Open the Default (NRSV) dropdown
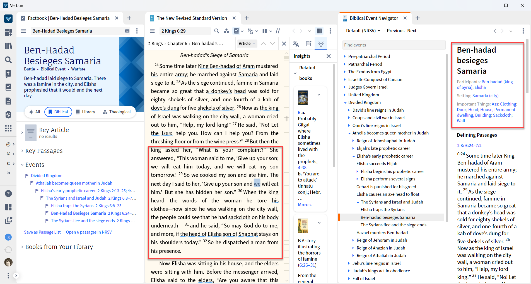Screen dimensions: 531x284 (x=363, y=31)
